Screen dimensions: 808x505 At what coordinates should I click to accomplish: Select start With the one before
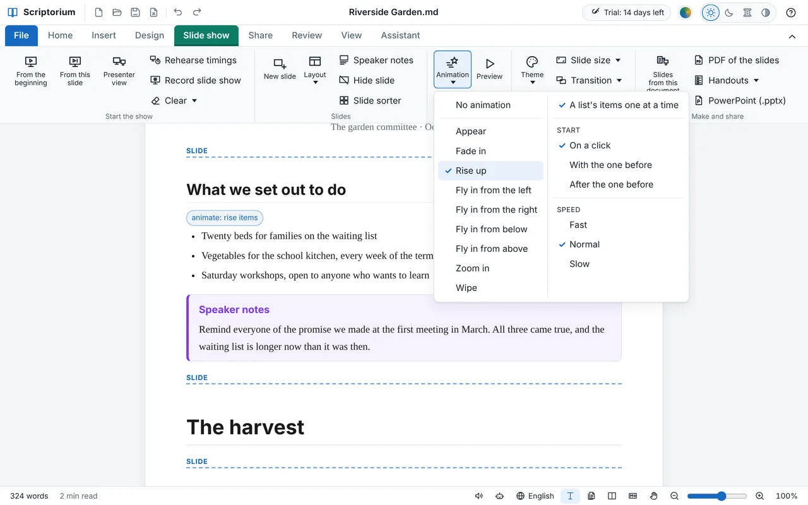pyautogui.click(x=619, y=165)
